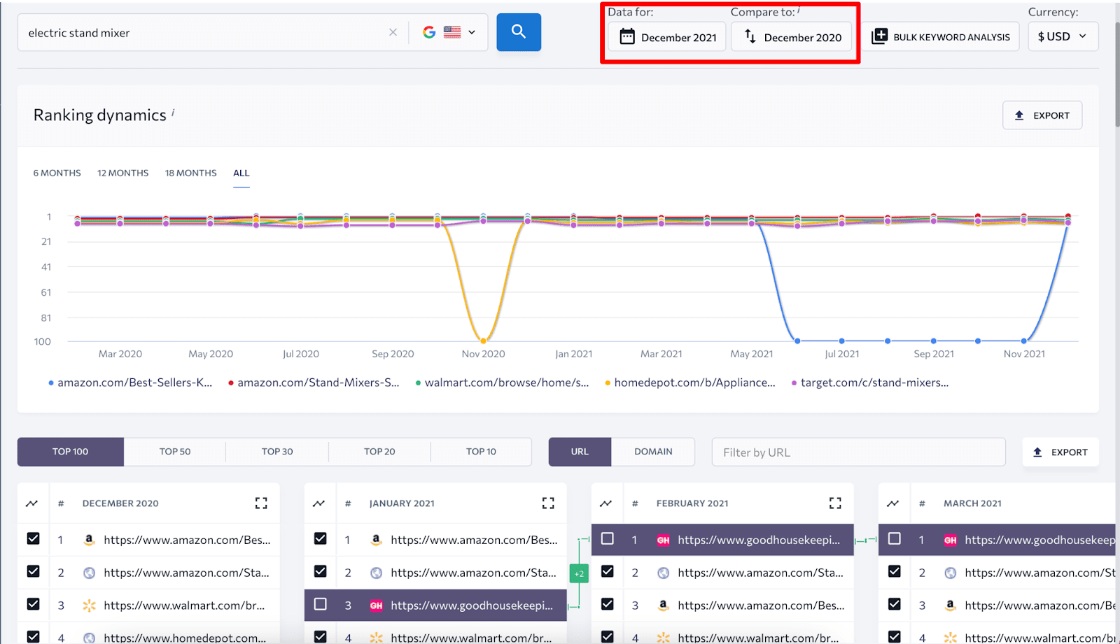Clear the search field with the X icon
Screen dimensions: 1120x644
(x=393, y=32)
